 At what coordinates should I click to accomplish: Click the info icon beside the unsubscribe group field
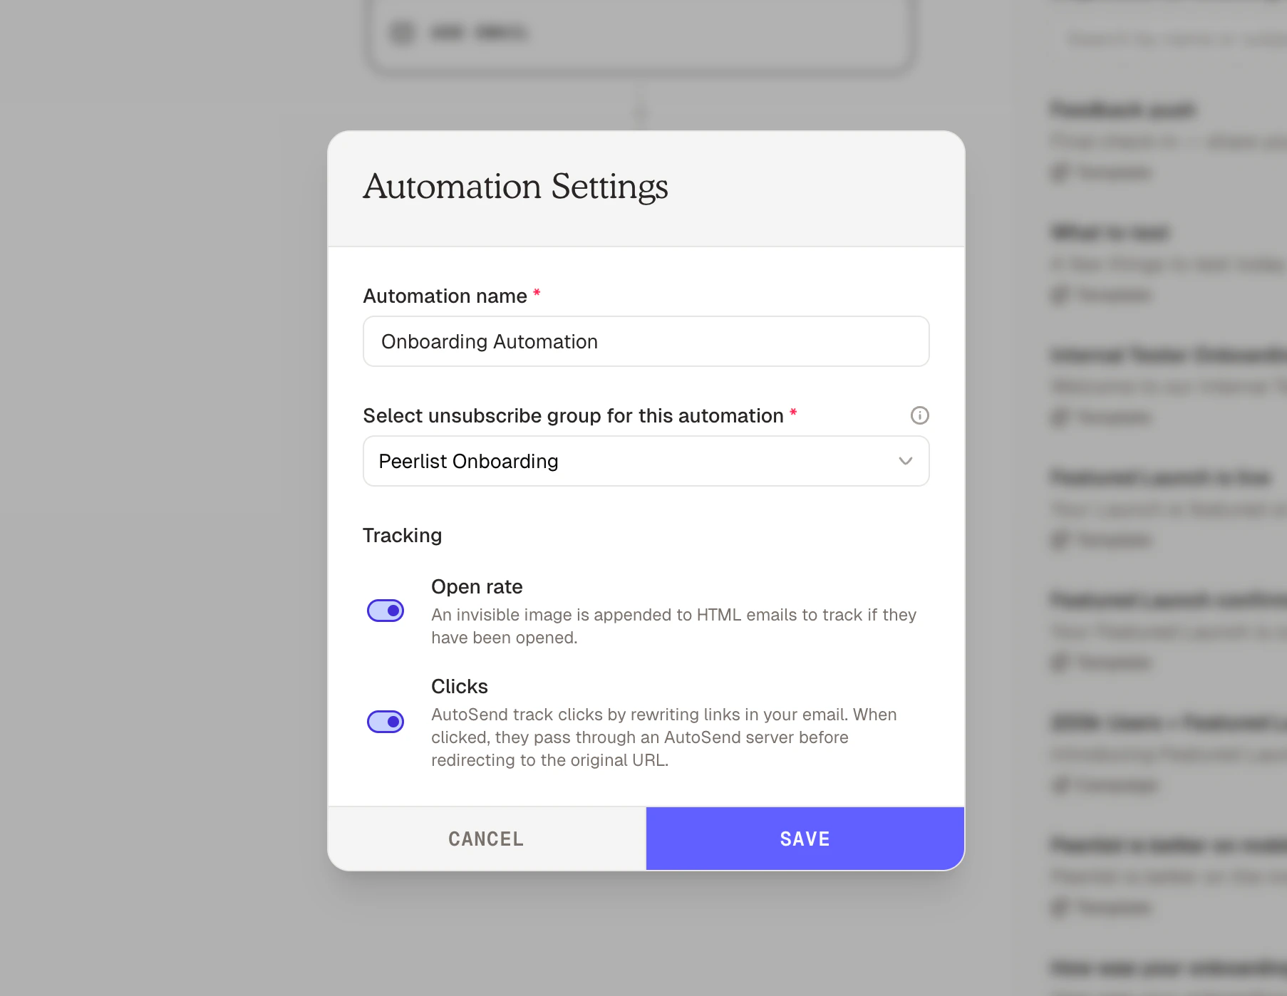(x=919, y=415)
